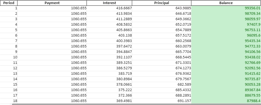This screenshot has height=105, width=261.
Task: Select balance cell 99356.01
Action: [226, 8]
